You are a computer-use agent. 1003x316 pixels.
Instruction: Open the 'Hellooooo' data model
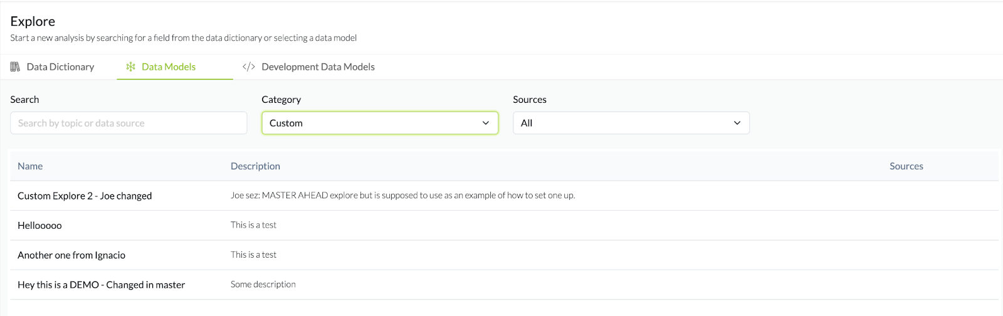[x=39, y=225]
